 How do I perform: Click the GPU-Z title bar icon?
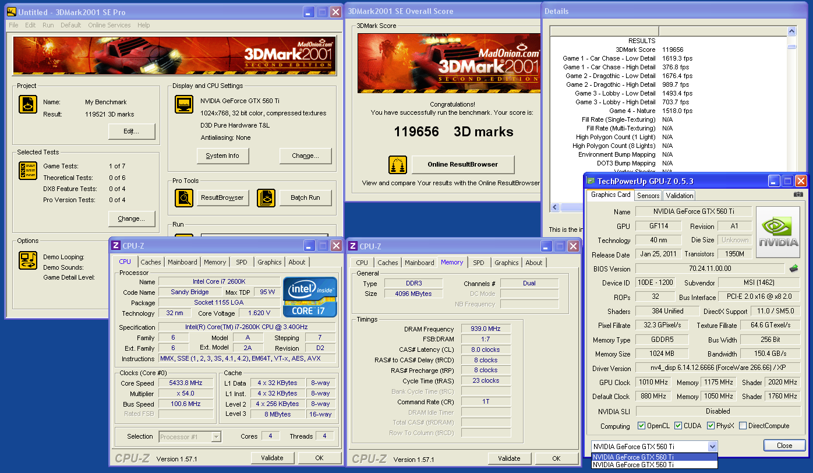pos(591,181)
